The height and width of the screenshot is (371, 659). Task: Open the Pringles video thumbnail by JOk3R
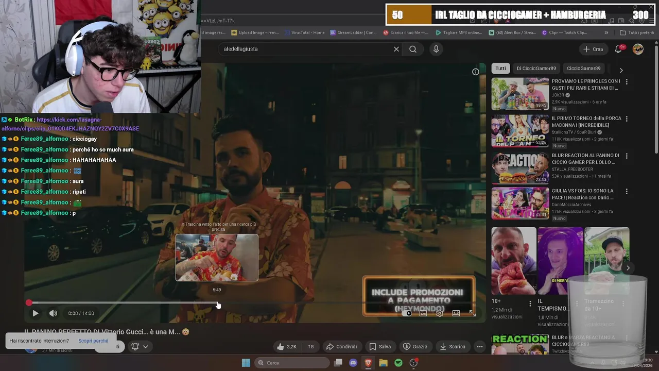coord(520,94)
